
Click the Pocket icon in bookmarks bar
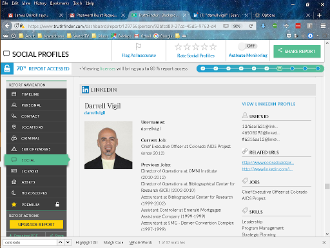[x=289, y=36]
